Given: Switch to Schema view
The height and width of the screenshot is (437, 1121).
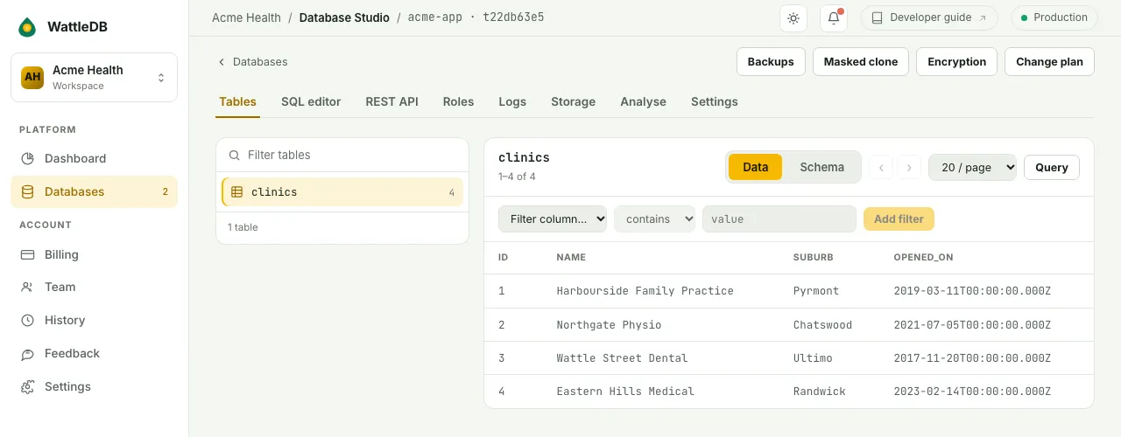Looking at the screenshot, I should tap(821, 167).
